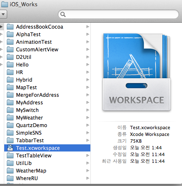
Task: Expand MyWeather using its column arrow
Action: [88, 117]
